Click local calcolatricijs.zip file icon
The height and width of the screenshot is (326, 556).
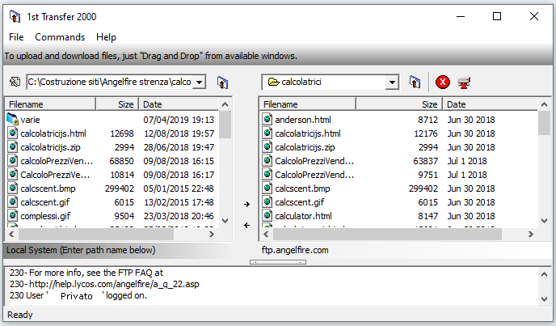tap(13, 147)
